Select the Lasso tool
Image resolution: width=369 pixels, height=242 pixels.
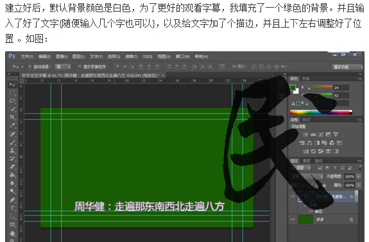[12, 101]
